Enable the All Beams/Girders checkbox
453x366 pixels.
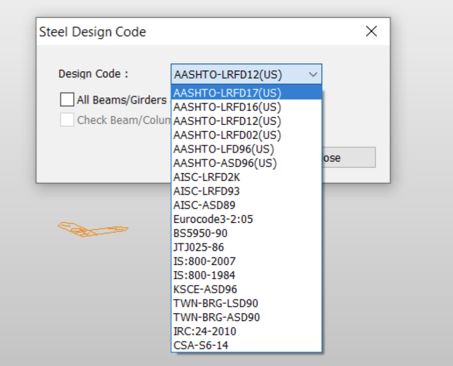tap(67, 100)
